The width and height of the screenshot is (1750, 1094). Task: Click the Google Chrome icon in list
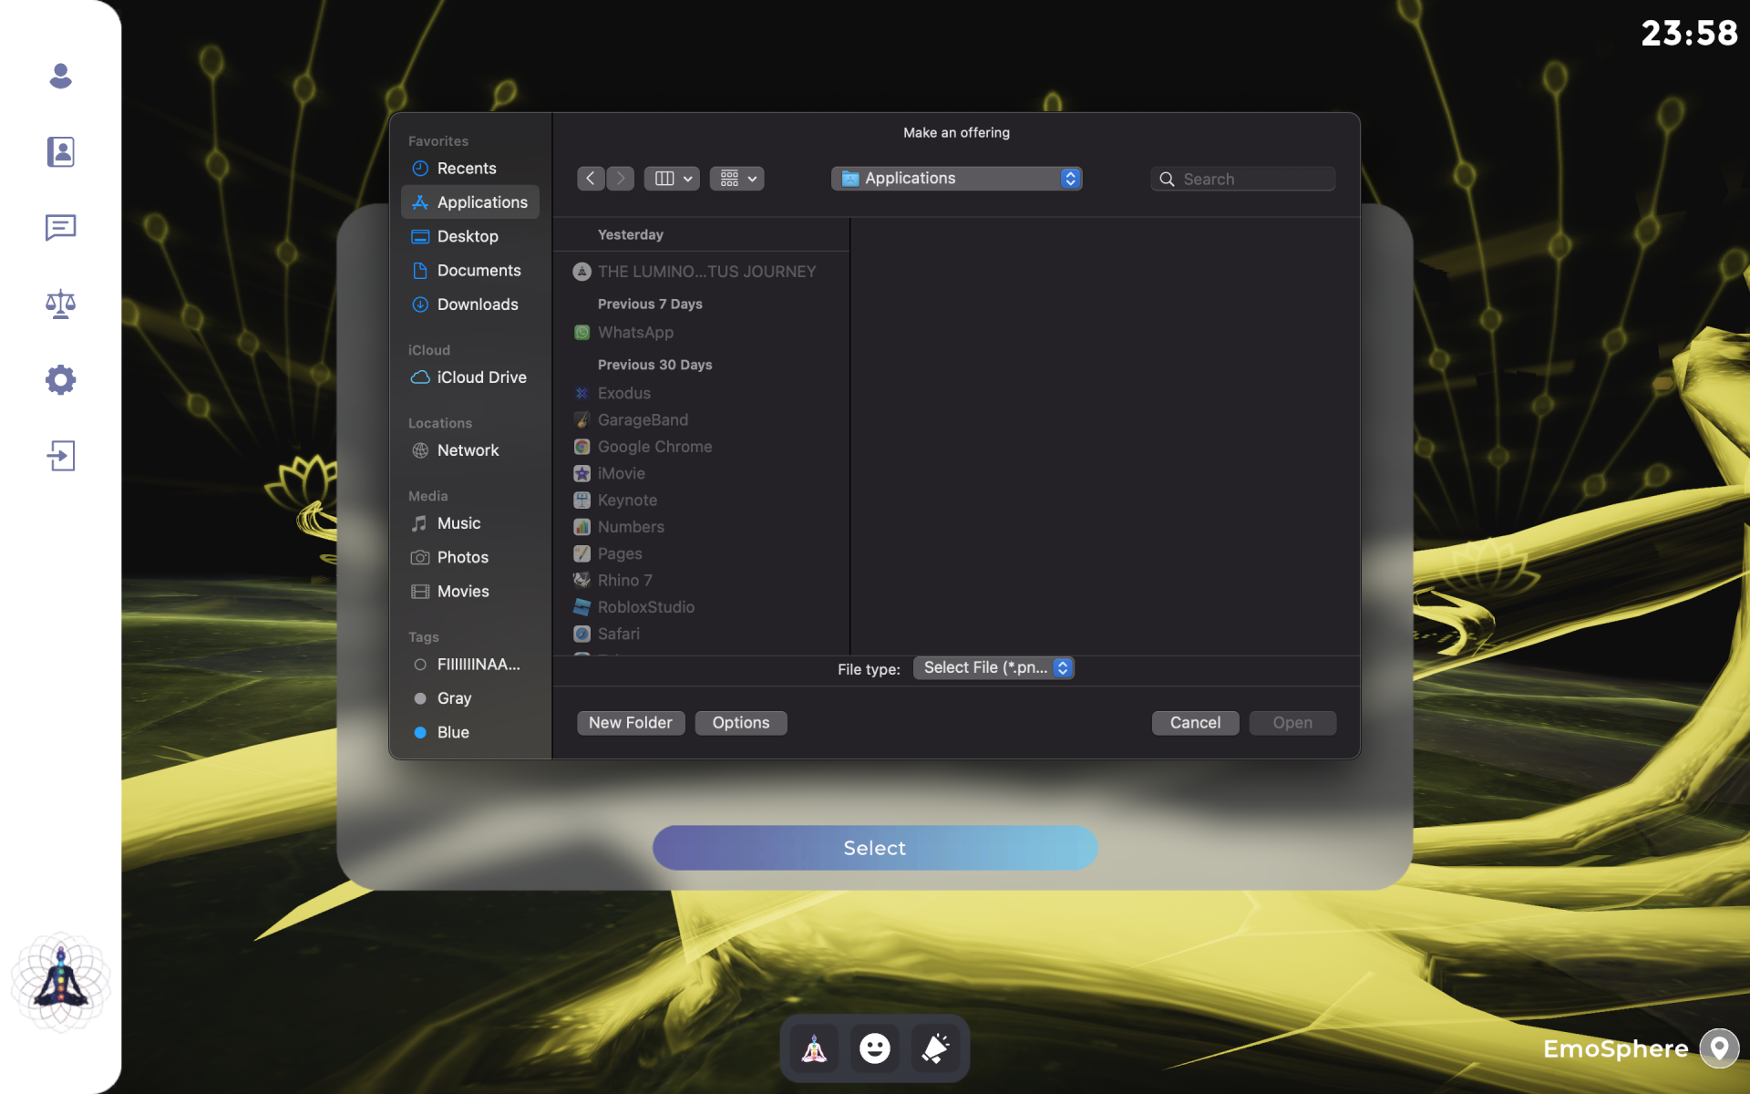pyautogui.click(x=582, y=447)
